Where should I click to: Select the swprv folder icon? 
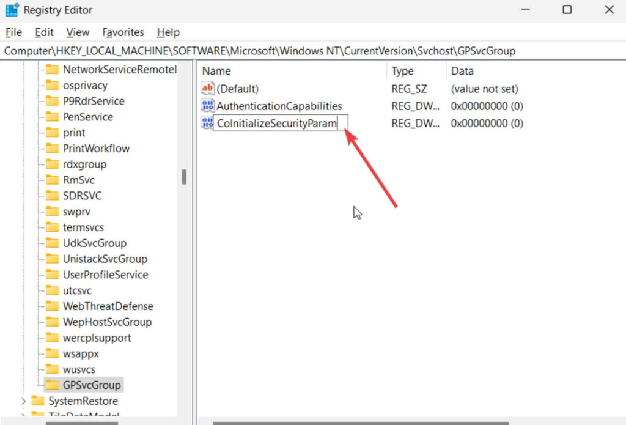[x=52, y=212]
